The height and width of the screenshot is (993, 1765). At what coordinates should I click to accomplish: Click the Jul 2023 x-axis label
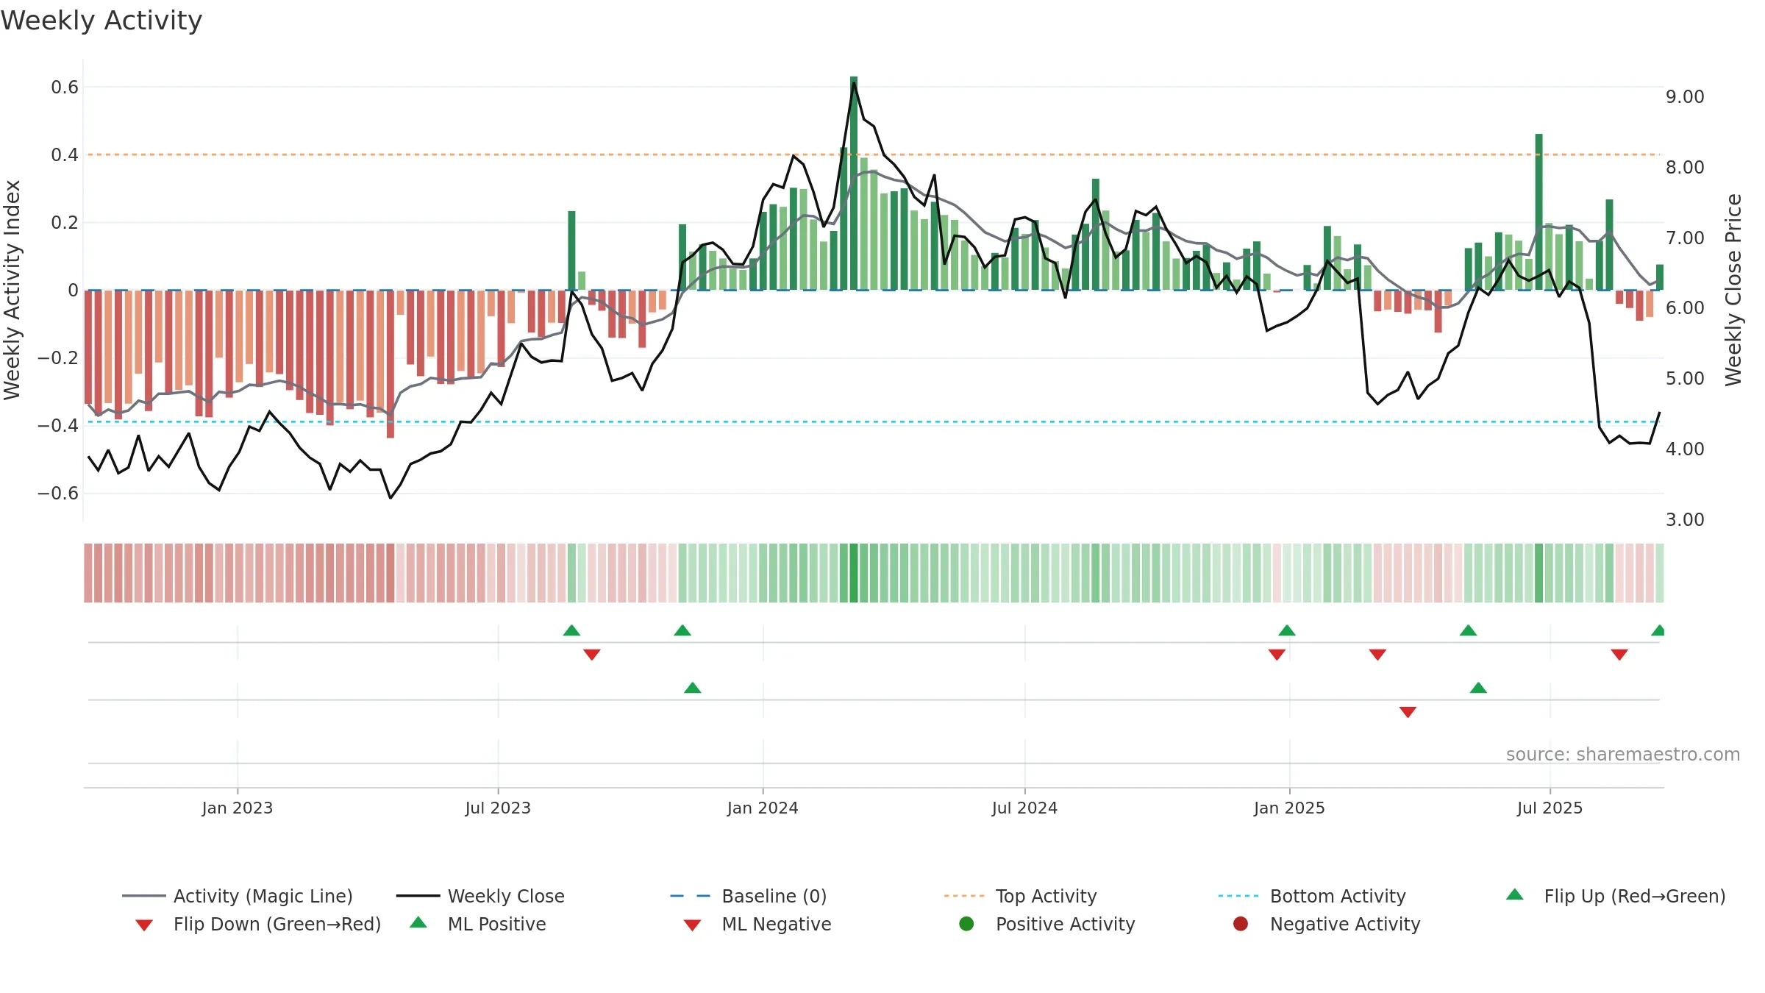click(498, 808)
